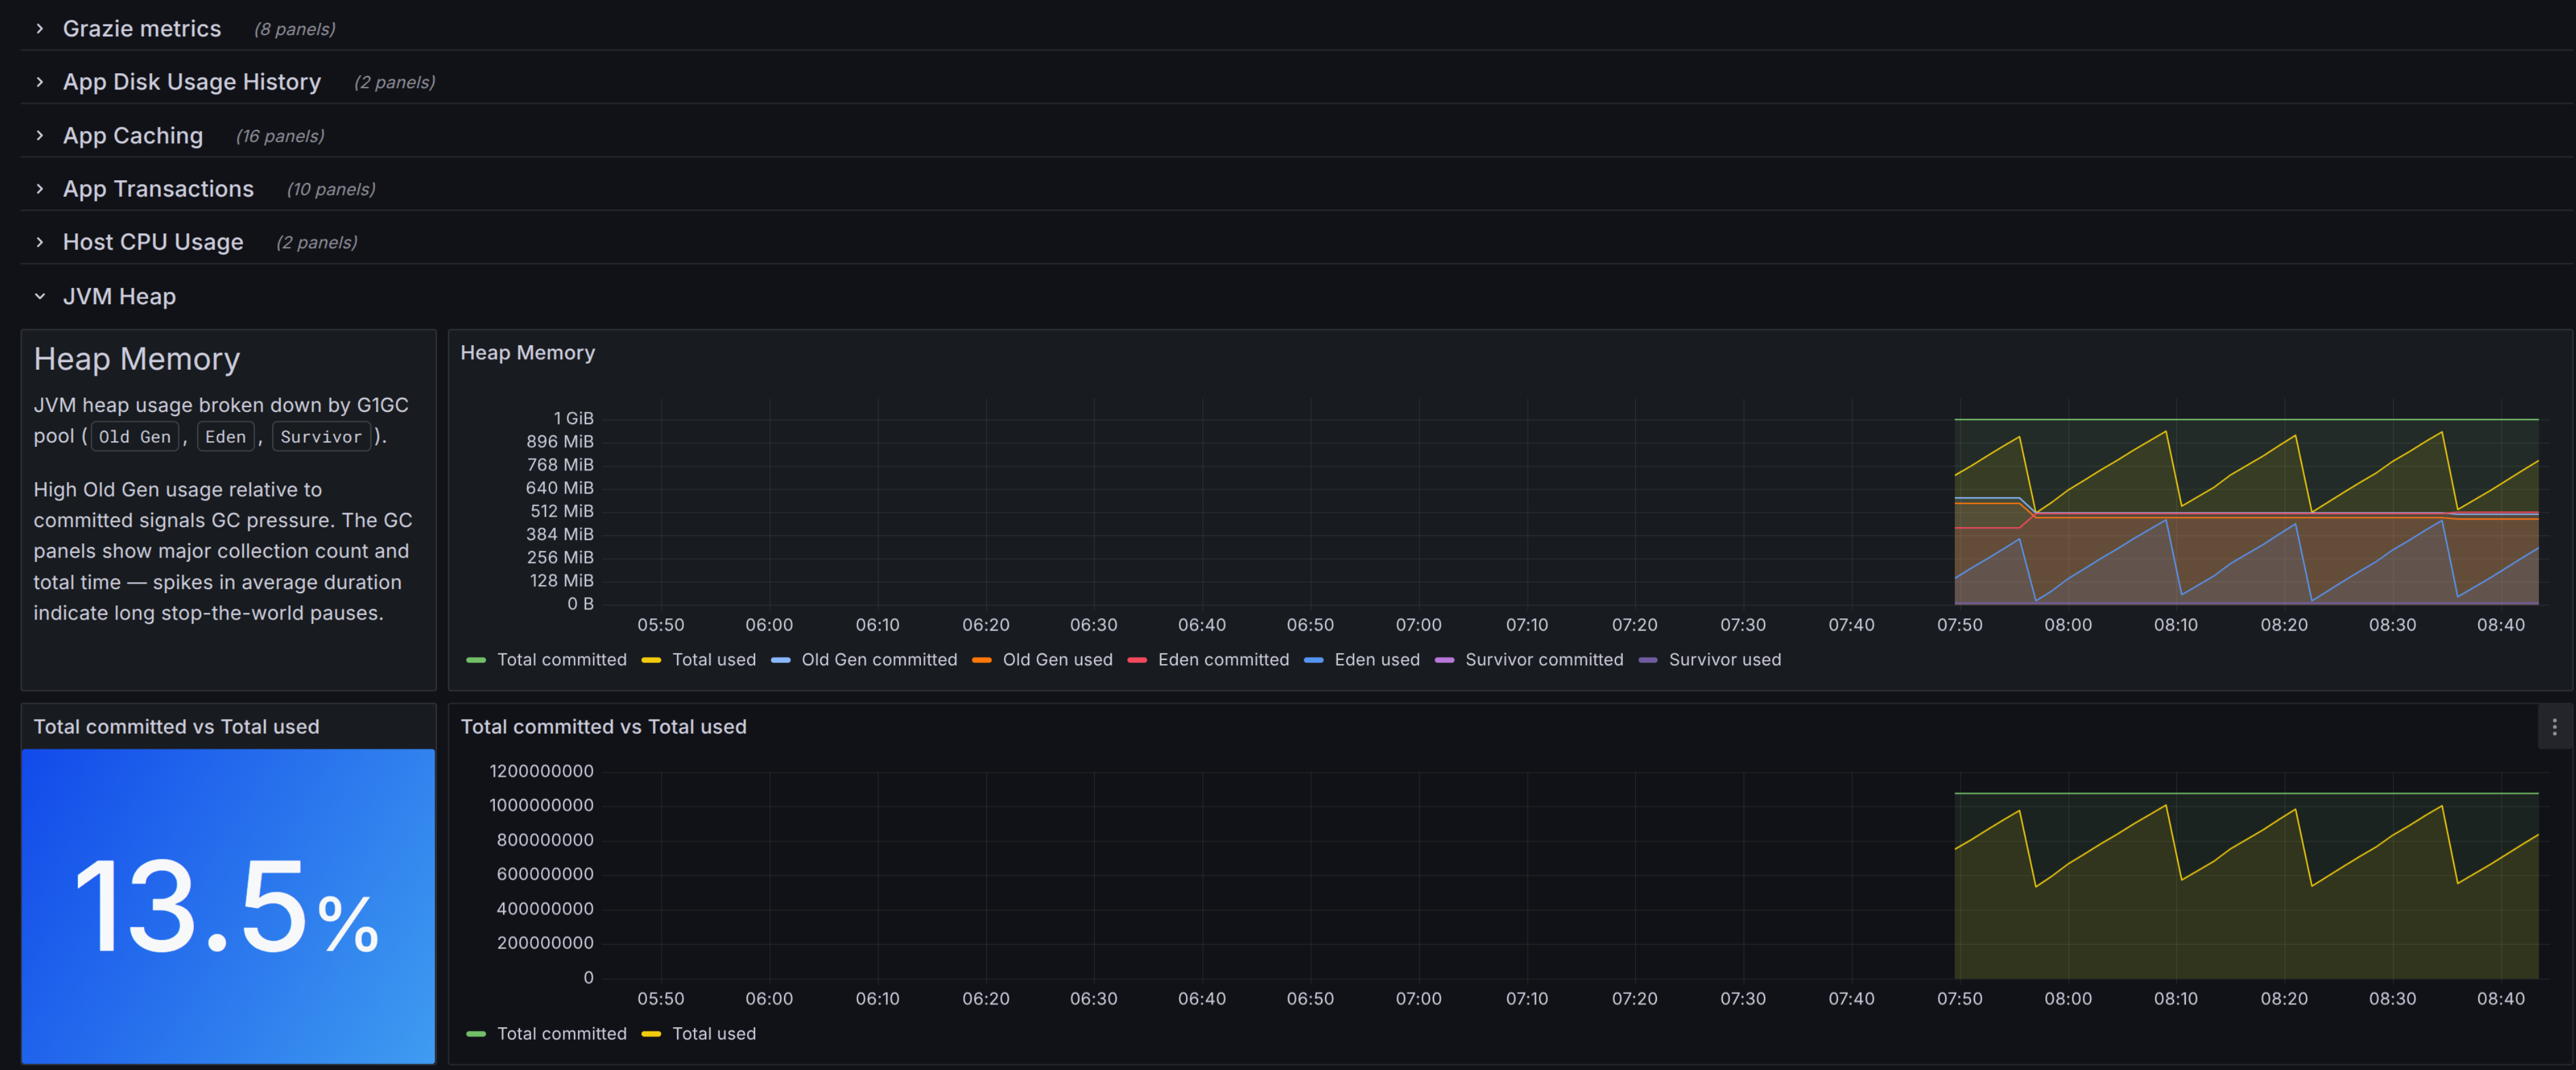
Task: Click the (8 panels) count label
Action: coord(295,29)
